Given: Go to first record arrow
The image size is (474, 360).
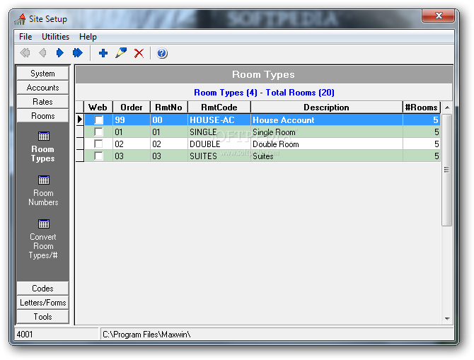Looking at the screenshot, I should point(25,53).
